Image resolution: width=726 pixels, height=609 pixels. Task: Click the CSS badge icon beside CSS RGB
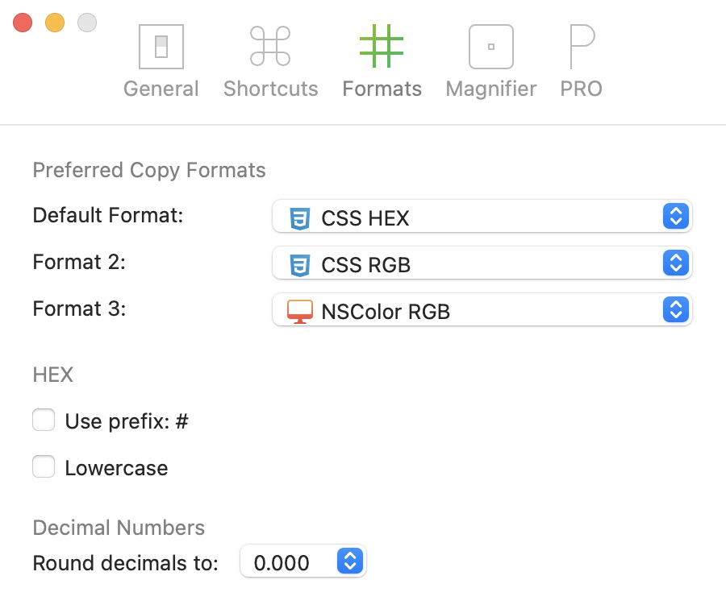click(x=299, y=264)
